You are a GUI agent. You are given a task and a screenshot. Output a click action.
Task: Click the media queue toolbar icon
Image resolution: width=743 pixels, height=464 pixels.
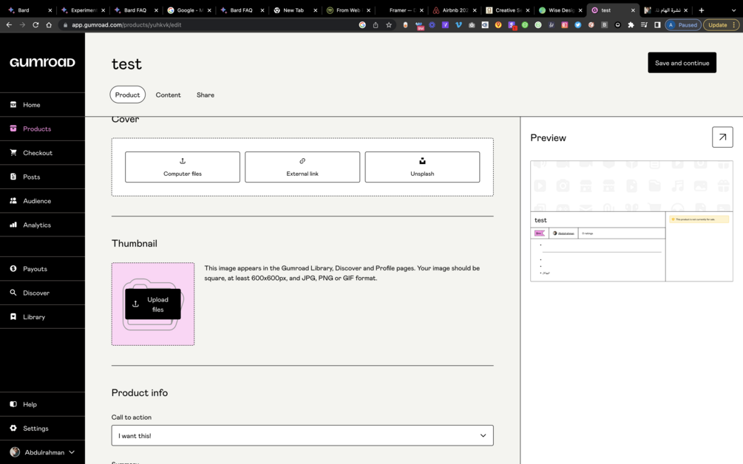coord(644,24)
